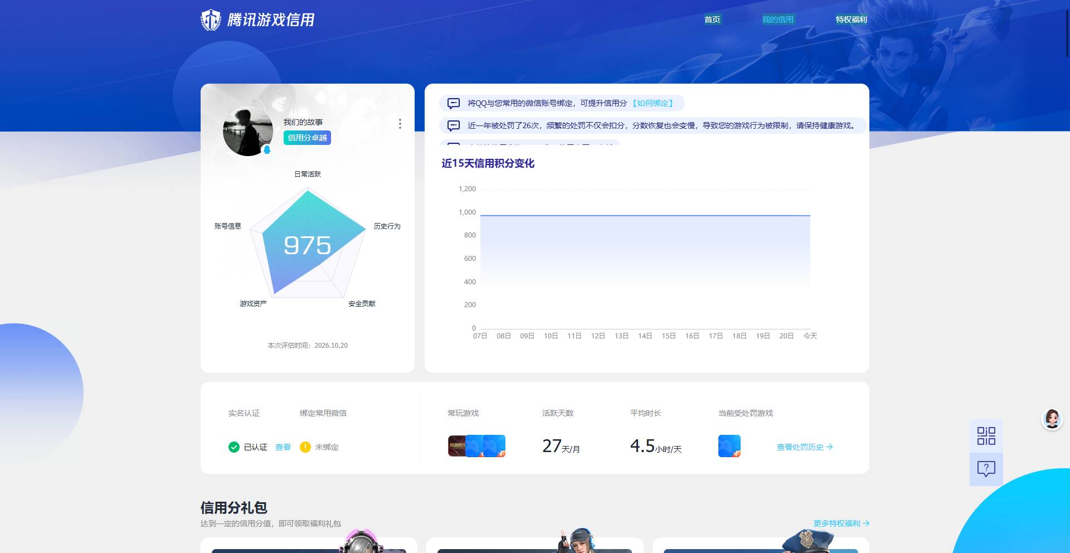Click the 信用分礼包 section heading
The height and width of the screenshot is (553, 1070).
click(234, 507)
